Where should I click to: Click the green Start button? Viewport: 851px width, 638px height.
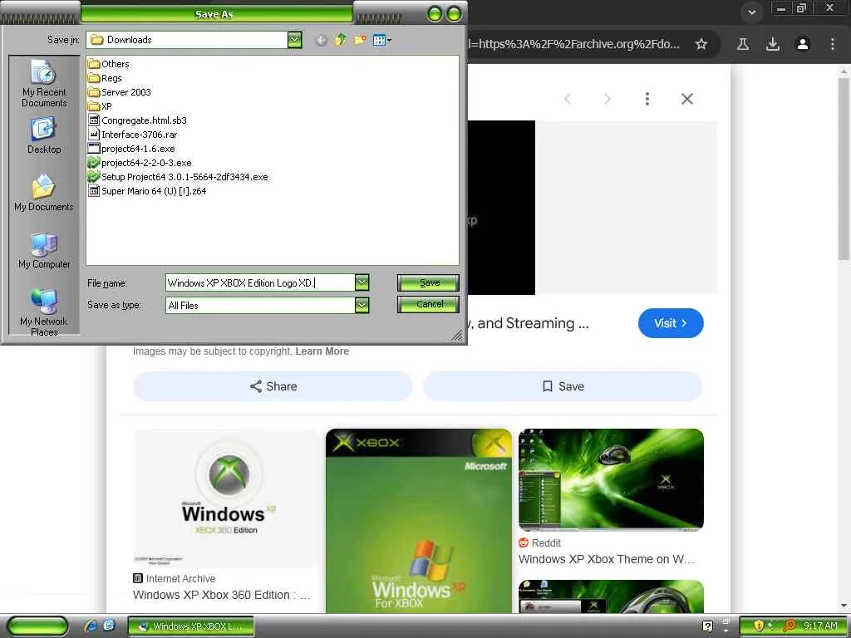38,626
